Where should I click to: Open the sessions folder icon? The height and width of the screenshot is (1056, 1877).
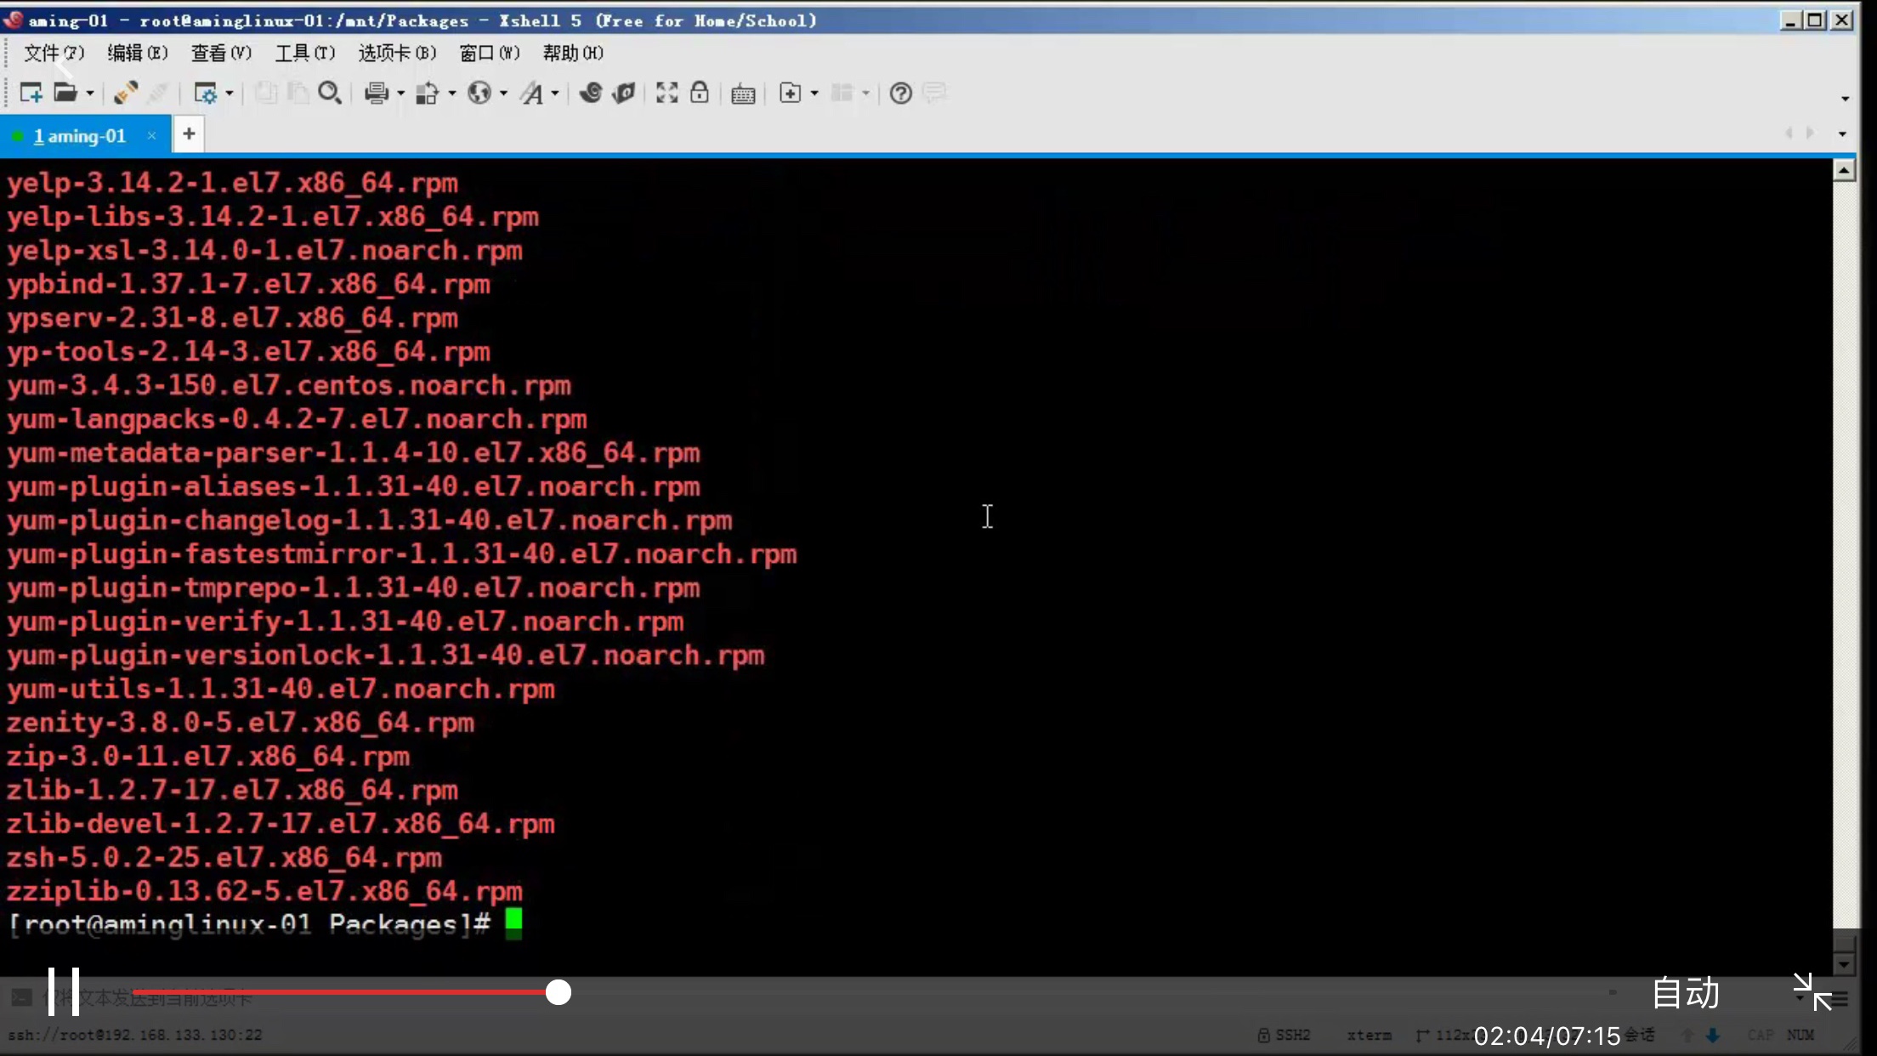coord(65,93)
